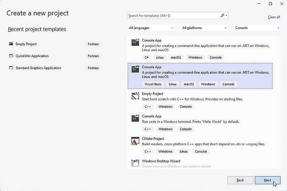Click Fortran label beside Standard Graphics Application

[93, 68]
